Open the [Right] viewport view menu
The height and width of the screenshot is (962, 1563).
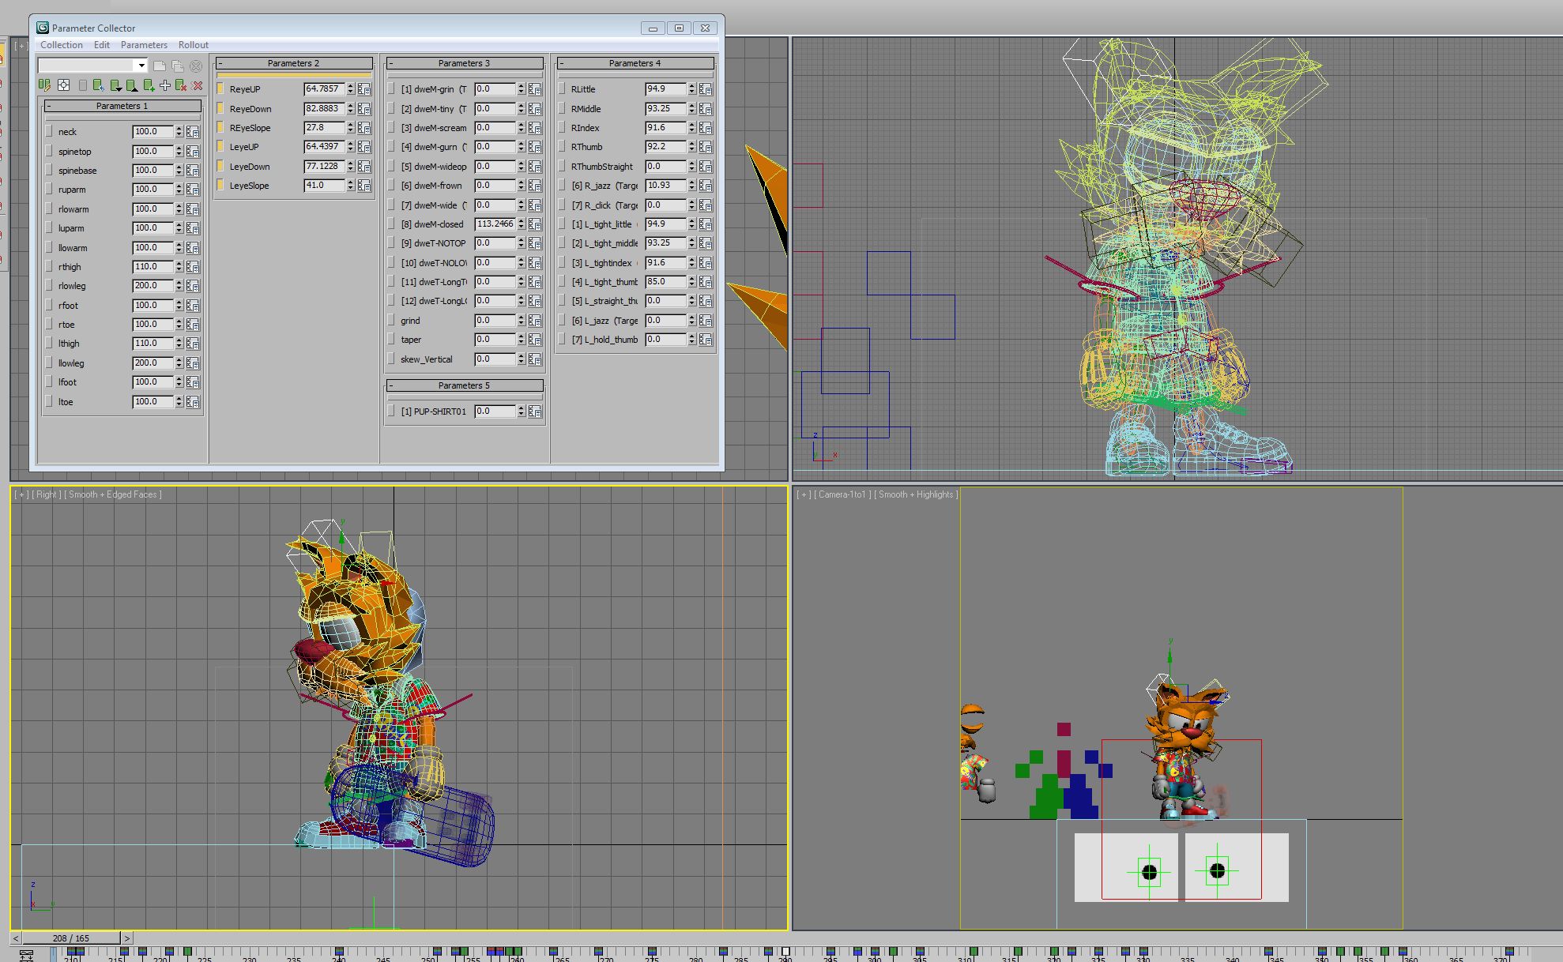47,494
